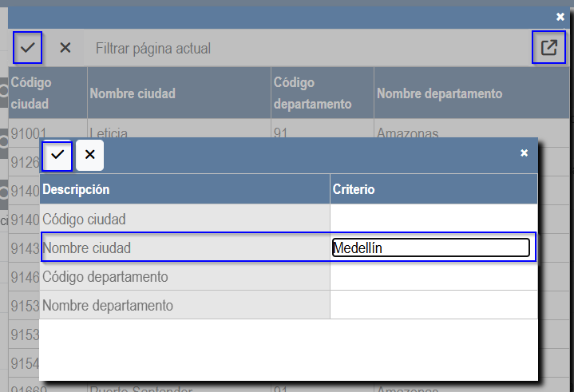
Task: Select the Nombre departamento criterion cell
Action: (x=433, y=305)
